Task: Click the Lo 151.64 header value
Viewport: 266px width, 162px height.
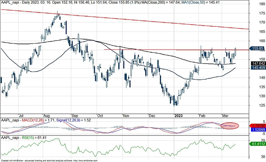Action: click(99, 2)
